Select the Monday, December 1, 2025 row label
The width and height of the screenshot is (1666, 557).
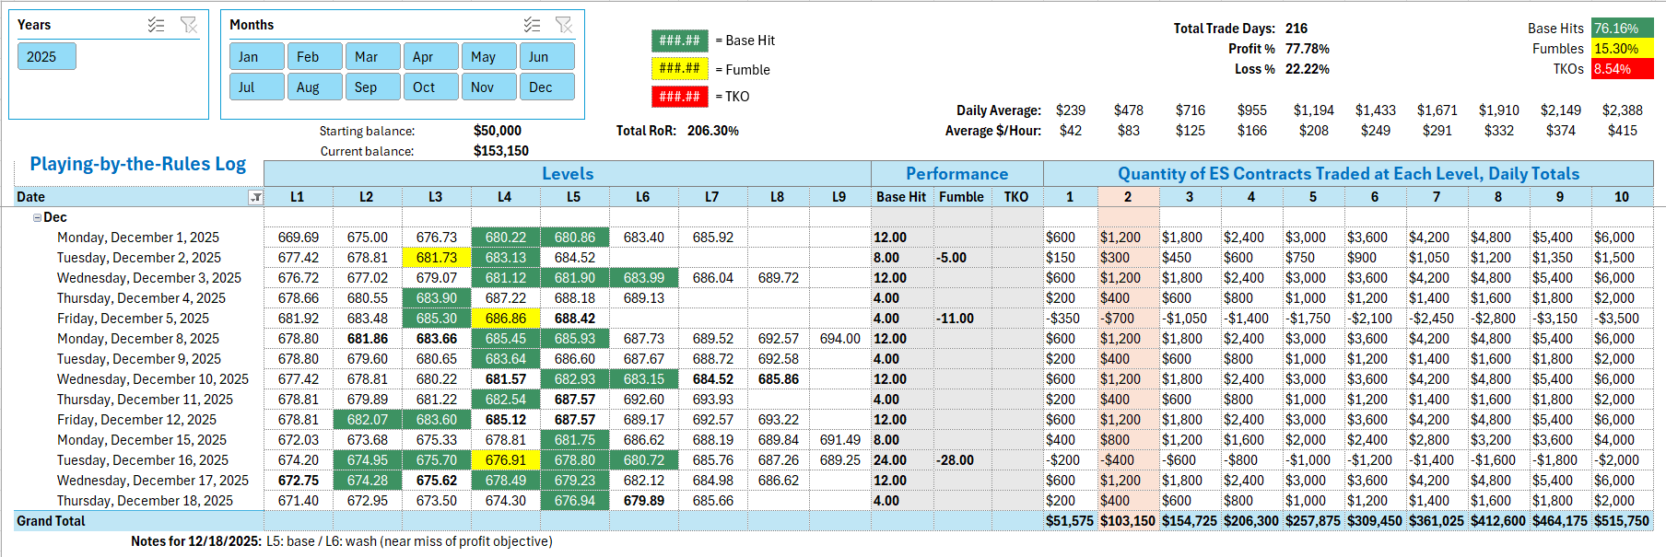click(138, 238)
